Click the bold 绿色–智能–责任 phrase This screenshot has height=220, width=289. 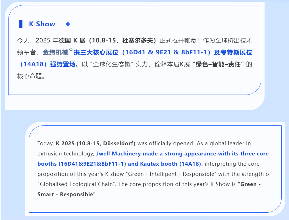coord(219,64)
